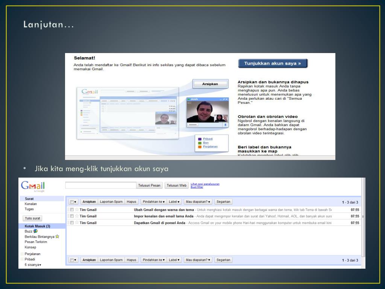Tick checkbox for 'Ubah Gmail dengan warna' email
Screen dimensions: 385x289
point(72,210)
